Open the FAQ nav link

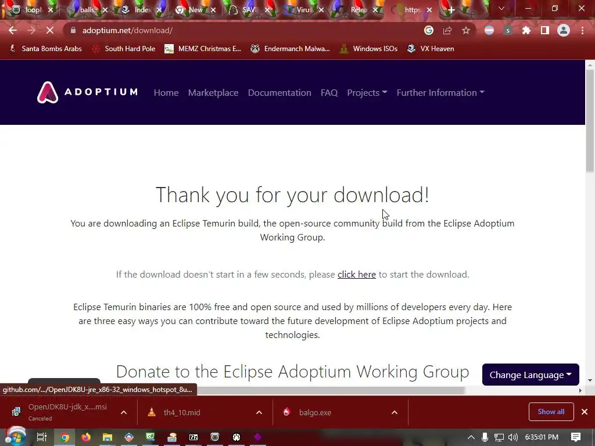(329, 92)
